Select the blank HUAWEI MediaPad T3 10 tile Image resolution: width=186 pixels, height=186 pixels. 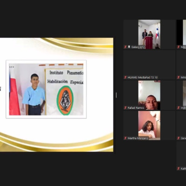[149, 65]
